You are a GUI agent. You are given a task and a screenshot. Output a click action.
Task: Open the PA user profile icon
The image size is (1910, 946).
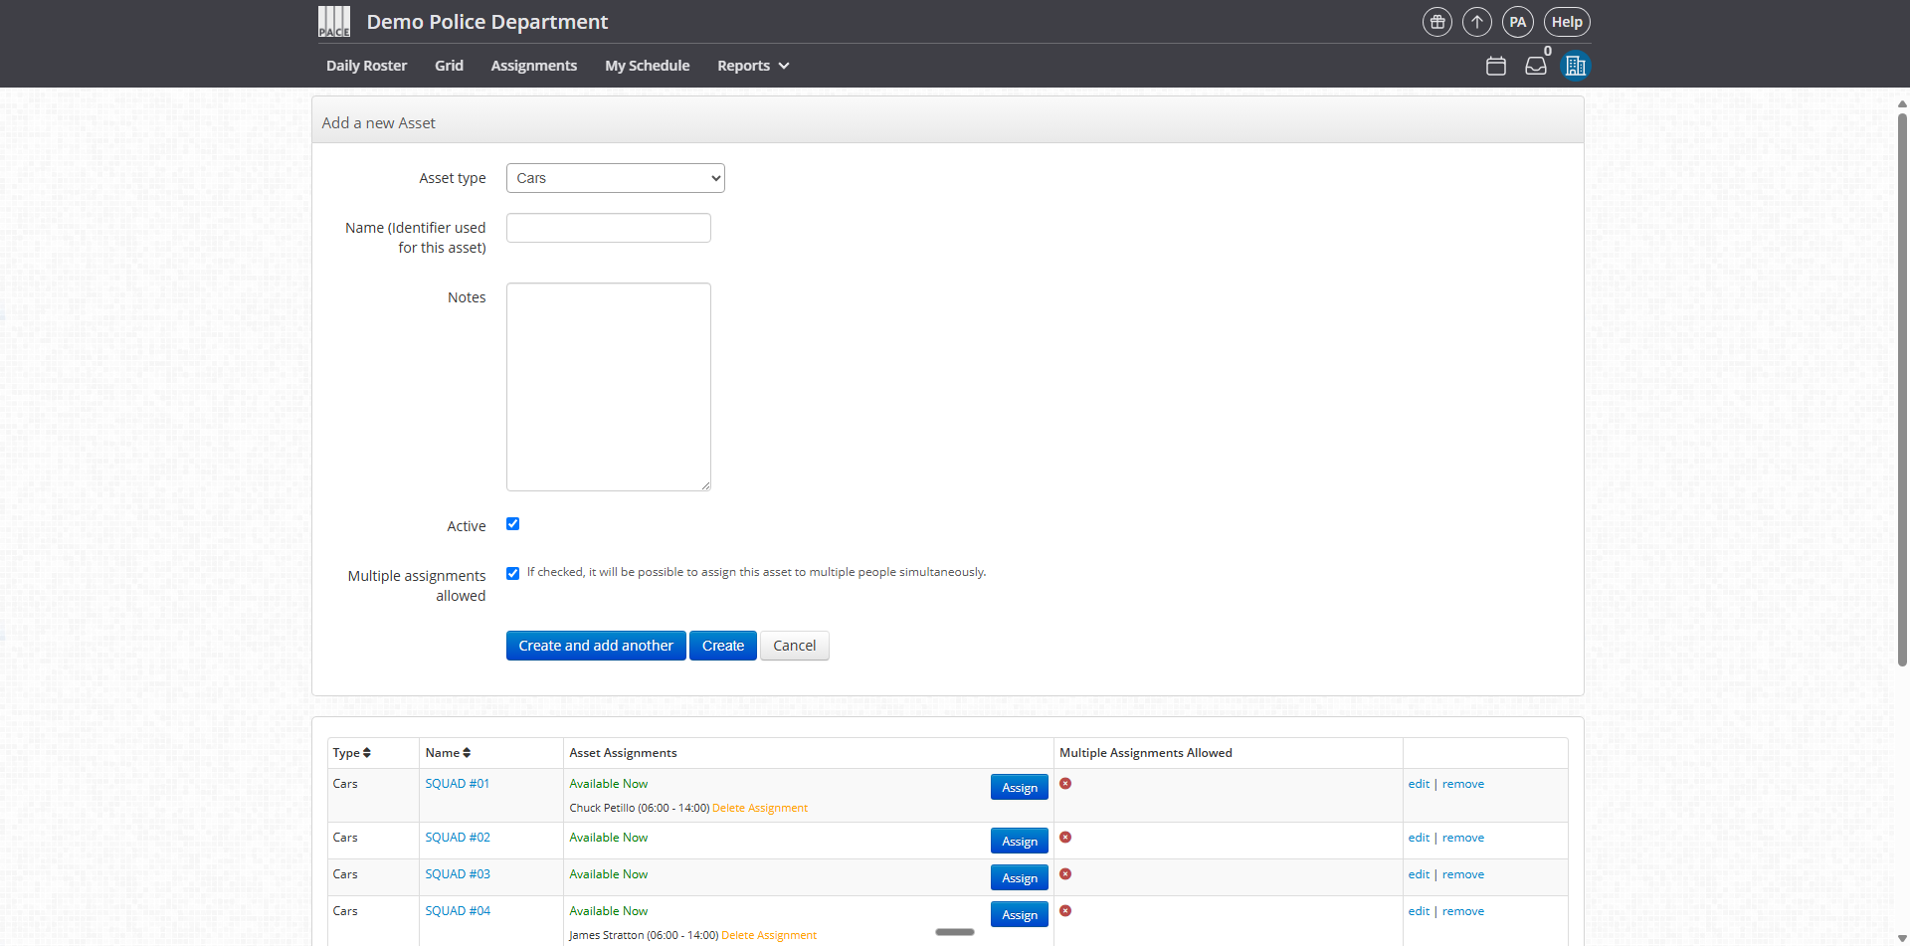(1517, 22)
